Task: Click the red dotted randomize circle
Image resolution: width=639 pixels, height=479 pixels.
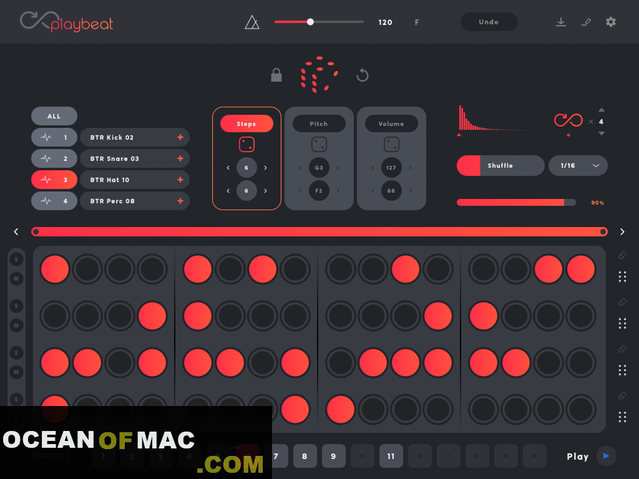Action: [319, 75]
